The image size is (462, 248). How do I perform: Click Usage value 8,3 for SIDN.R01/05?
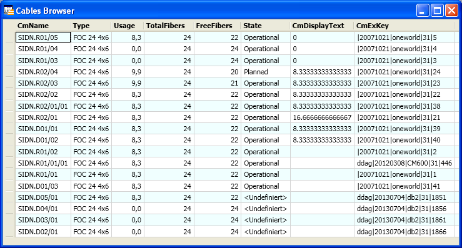(x=128, y=37)
